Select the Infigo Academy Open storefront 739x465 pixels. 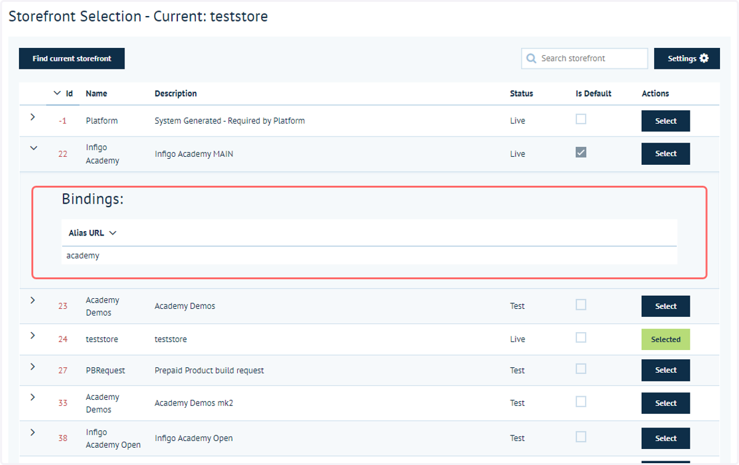[666, 439]
